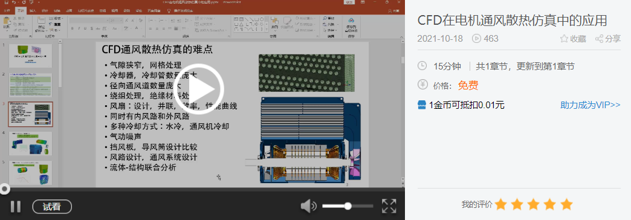Click the price icon before 价格

pyautogui.click(x=422, y=85)
